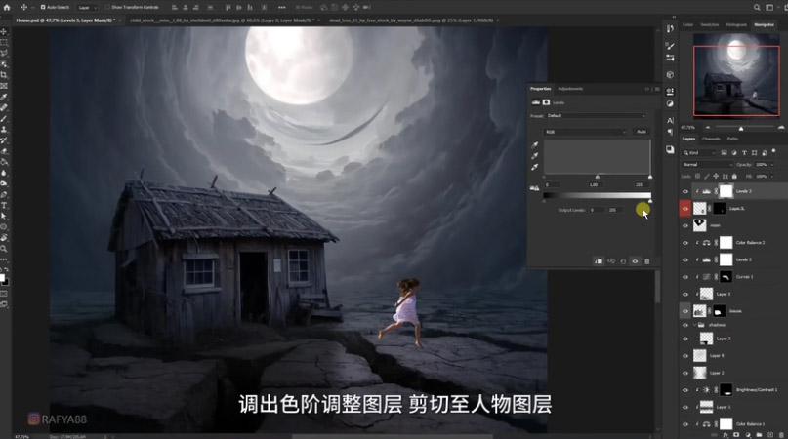
Task: Click the Auto button in Levels
Action: click(x=642, y=131)
